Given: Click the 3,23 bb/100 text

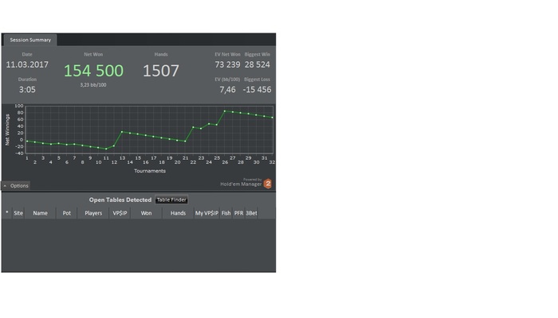Looking at the screenshot, I should pyautogui.click(x=93, y=85).
